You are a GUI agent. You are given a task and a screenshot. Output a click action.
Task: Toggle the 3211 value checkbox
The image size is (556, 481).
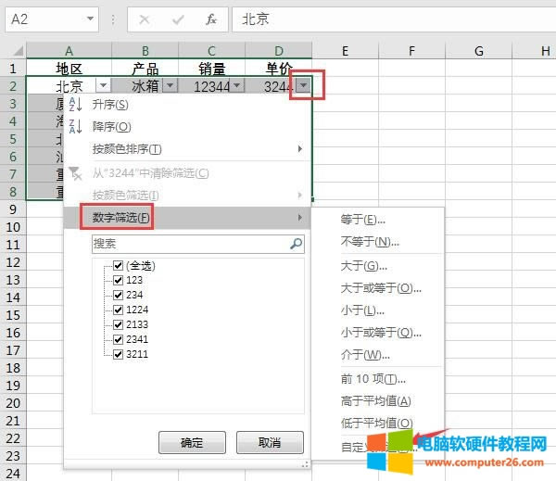tap(118, 354)
